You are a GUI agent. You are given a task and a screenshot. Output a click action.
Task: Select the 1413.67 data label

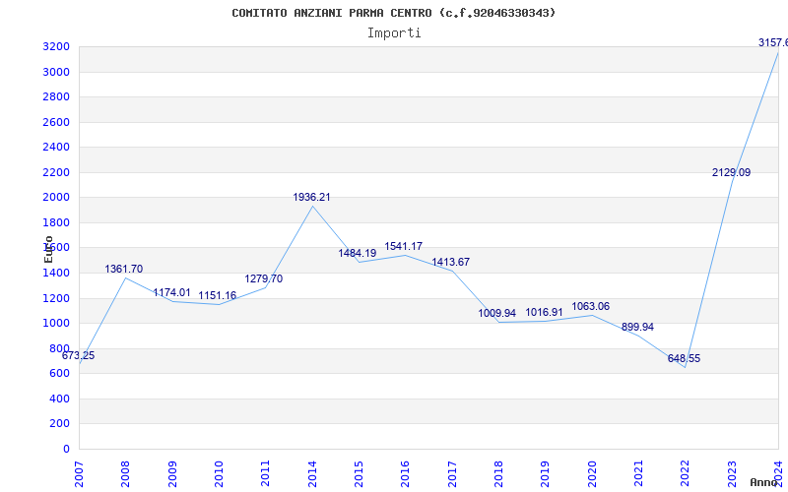point(451,262)
